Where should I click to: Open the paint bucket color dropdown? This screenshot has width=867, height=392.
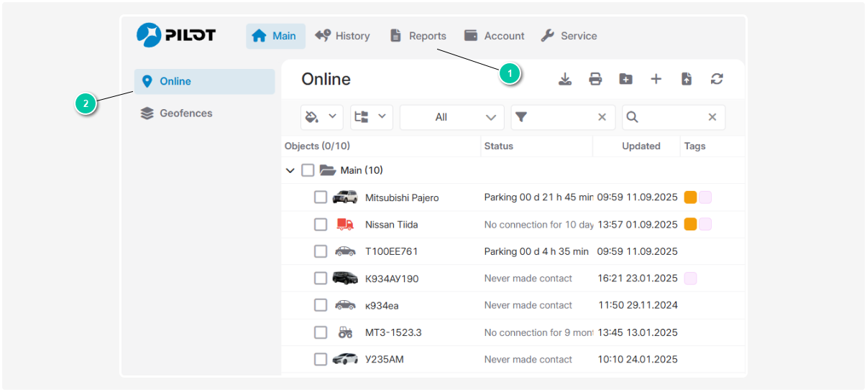pos(321,117)
